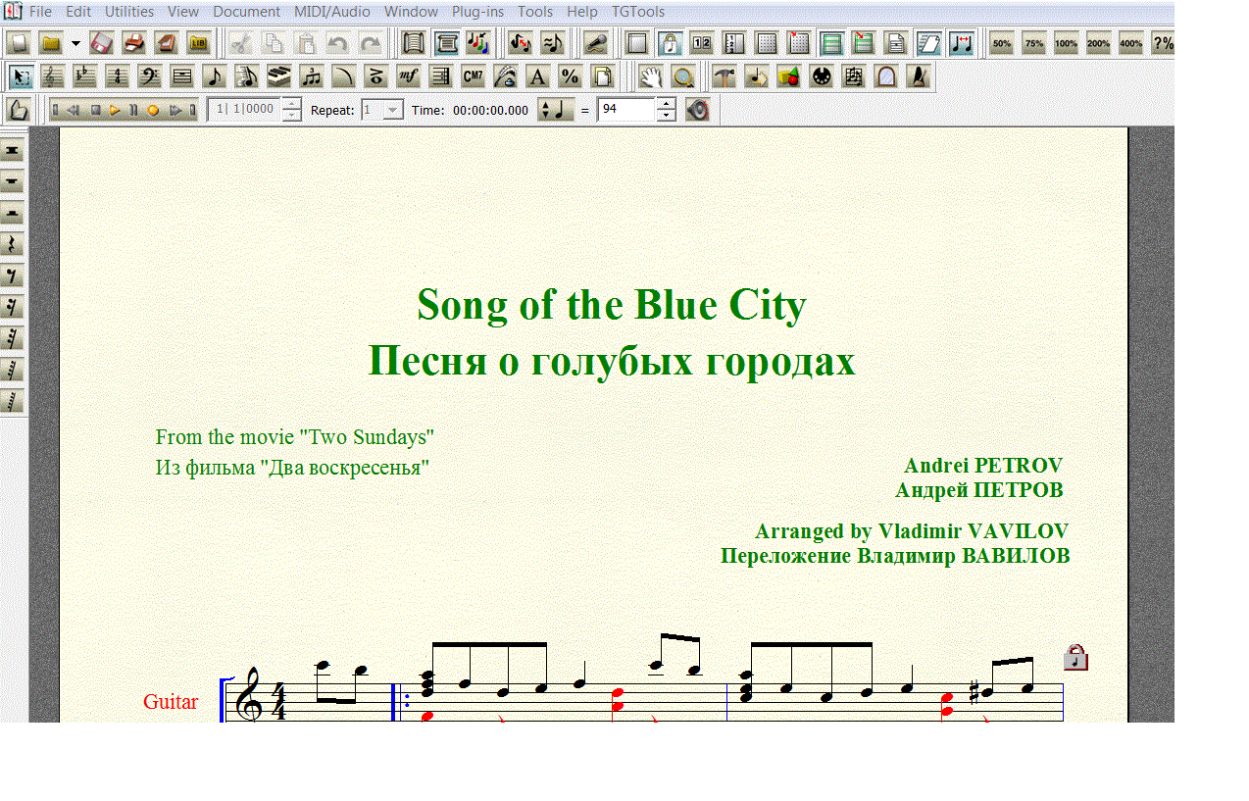
Task: Click the Guitar staff name
Action: 171,702
